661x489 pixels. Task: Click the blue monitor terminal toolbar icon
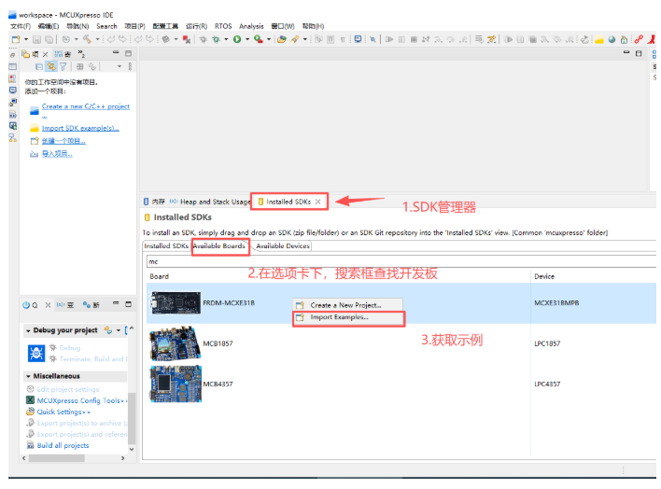coord(358,39)
